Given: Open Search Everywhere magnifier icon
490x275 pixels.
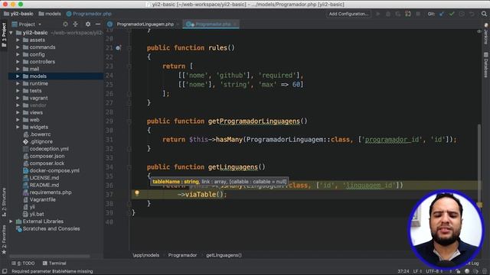Looking at the screenshot, I should point(484,14).
